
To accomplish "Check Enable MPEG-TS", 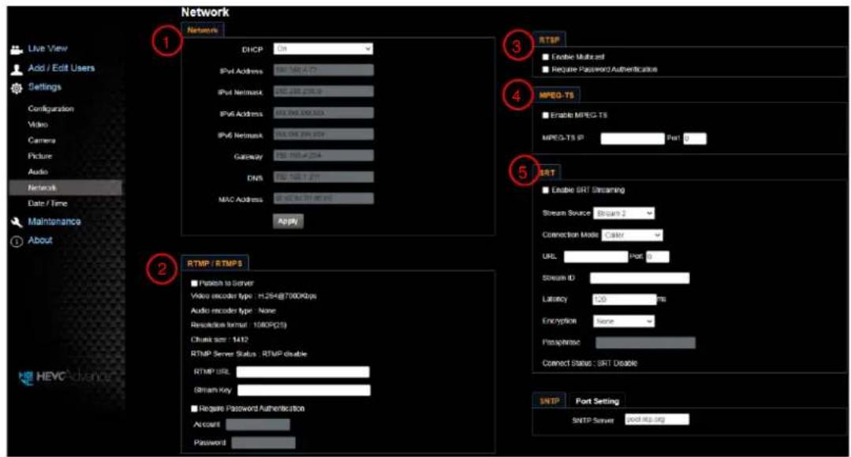I will point(546,116).
